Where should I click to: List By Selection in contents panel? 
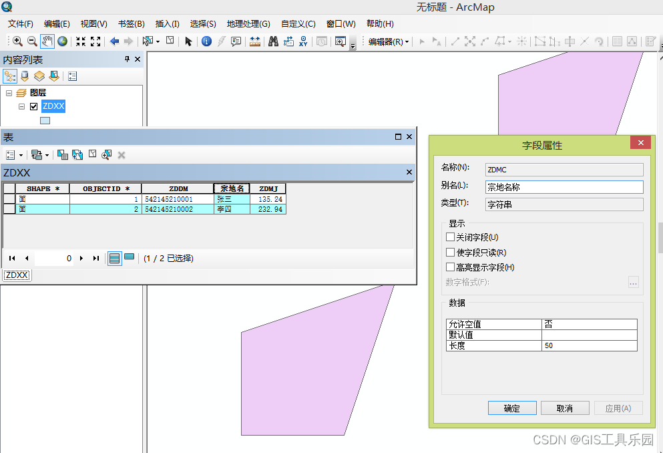click(53, 76)
